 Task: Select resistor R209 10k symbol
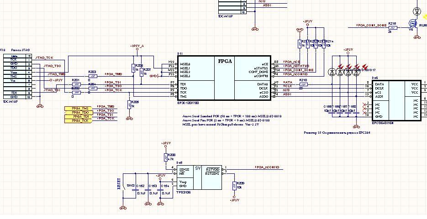click(x=234, y=186)
